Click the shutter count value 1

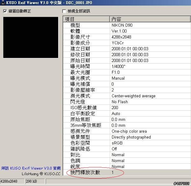pyautogui.click(x=113, y=172)
